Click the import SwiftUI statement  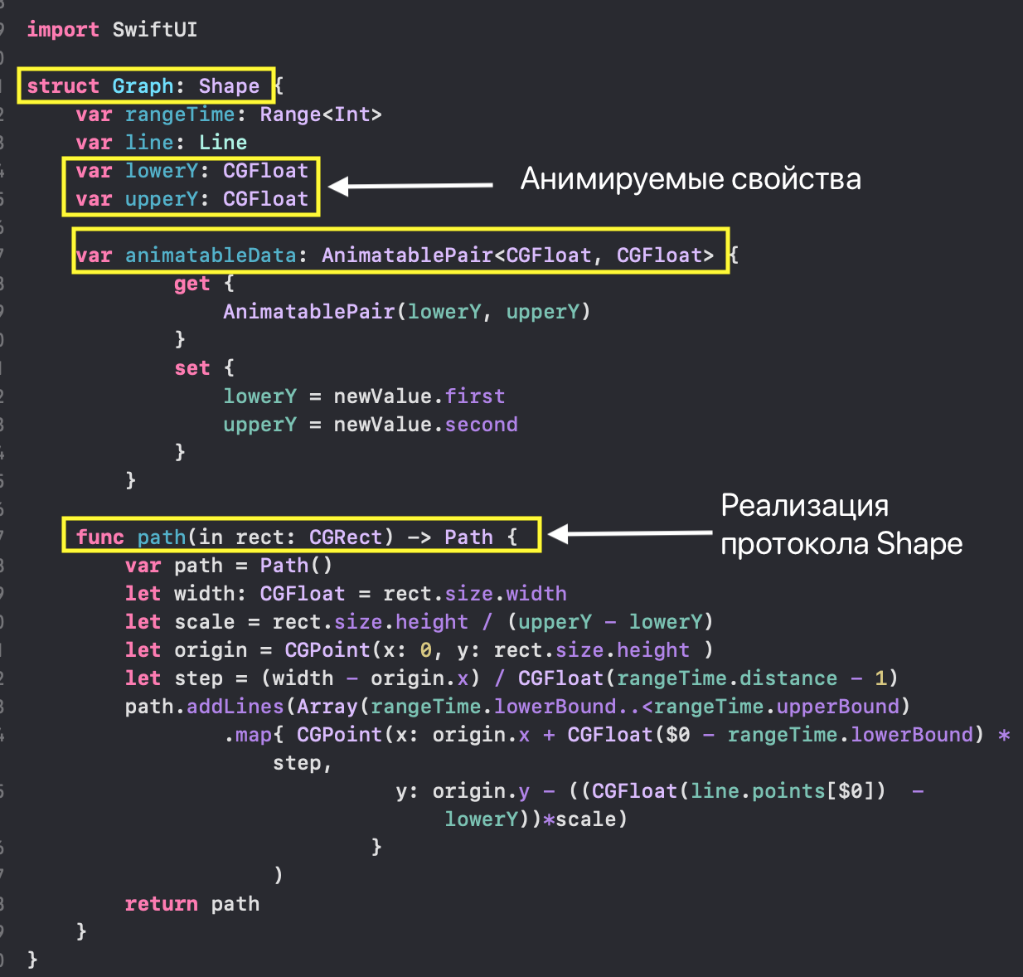112,30
